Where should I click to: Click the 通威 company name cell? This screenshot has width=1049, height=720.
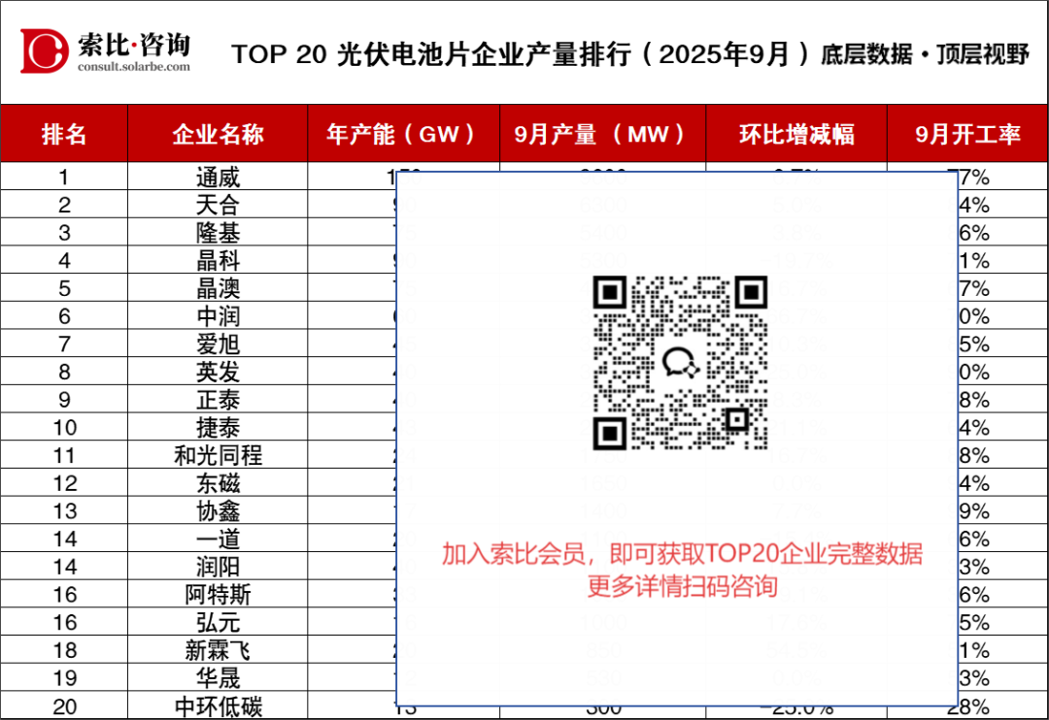tap(218, 178)
